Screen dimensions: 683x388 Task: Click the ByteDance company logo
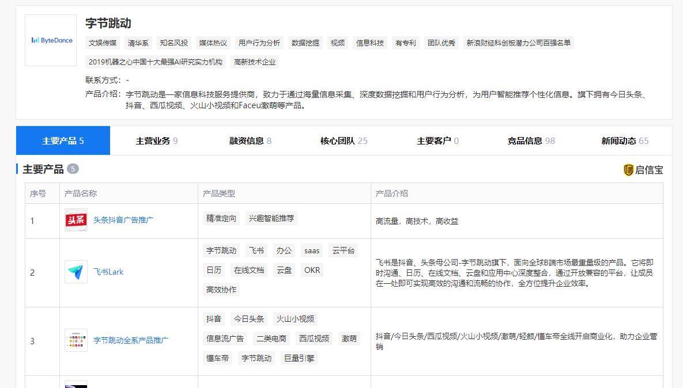[51, 40]
